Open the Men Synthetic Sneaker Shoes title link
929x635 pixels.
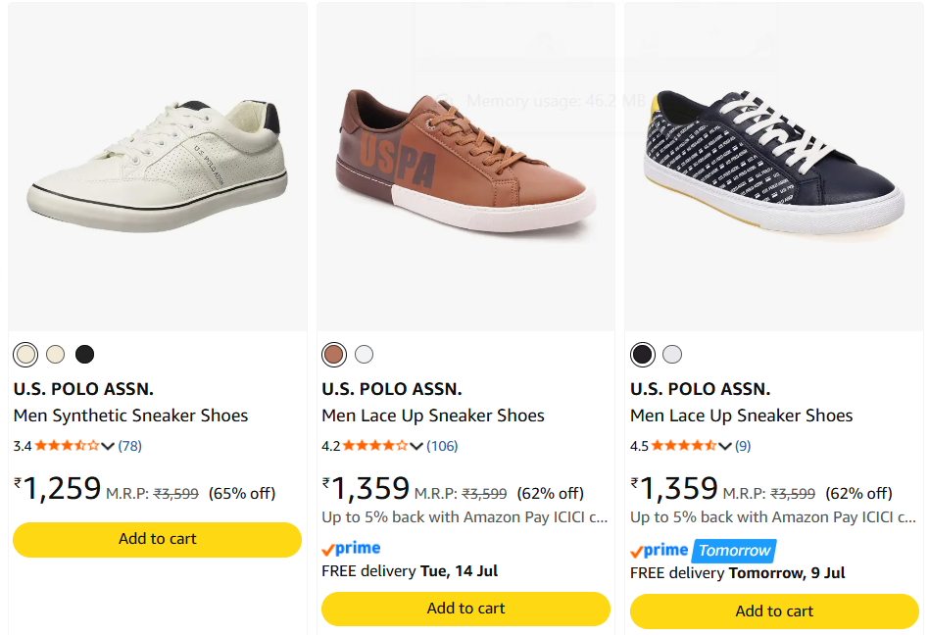pos(131,415)
